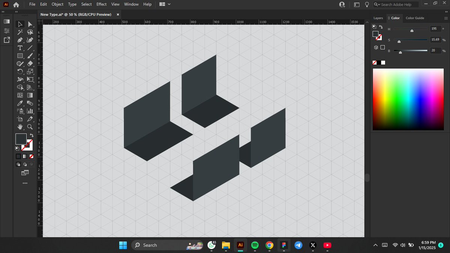Select the Rotate tool
The image size is (450, 253).
pos(20,72)
